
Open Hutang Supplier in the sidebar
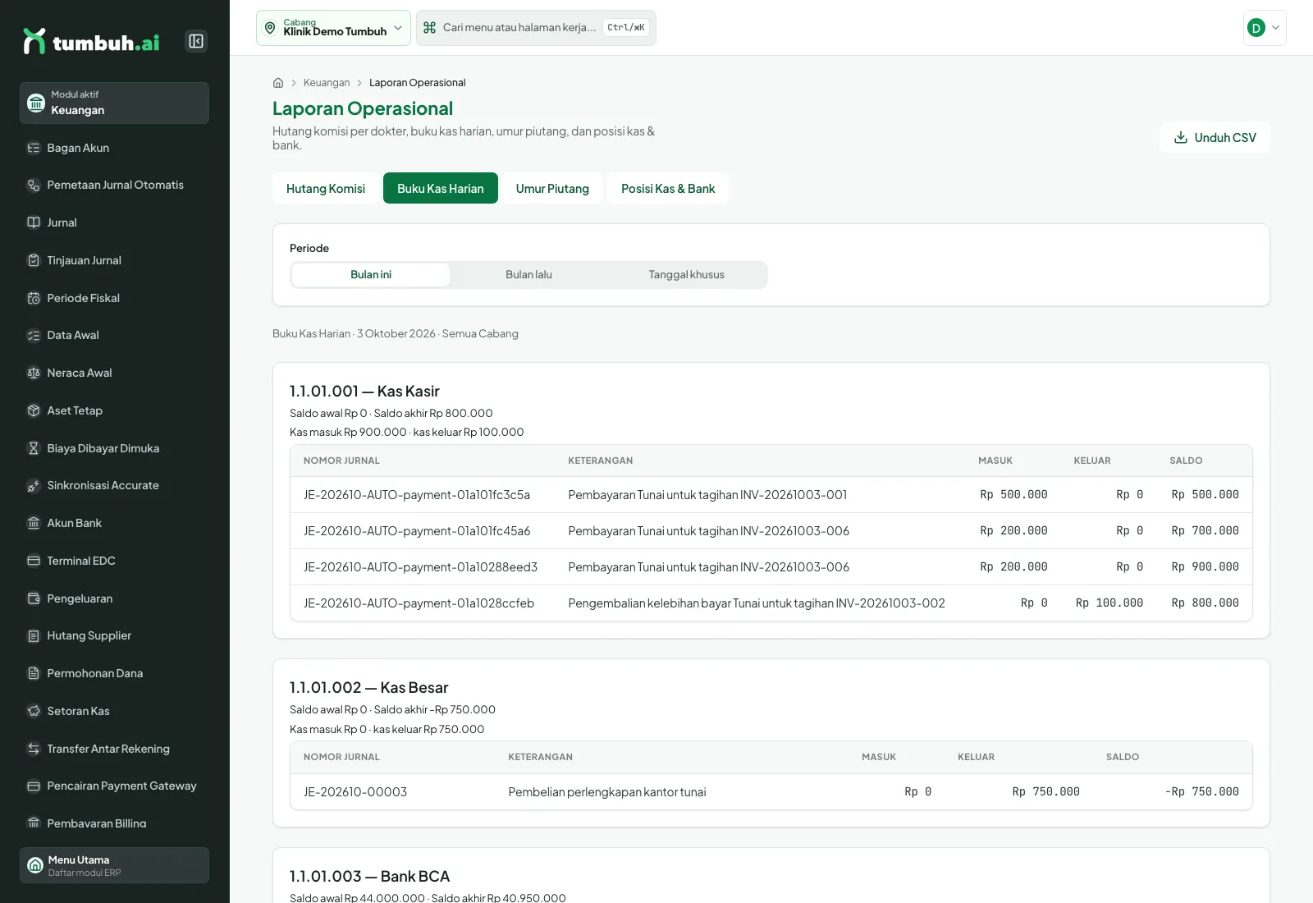[x=114, y=635]
